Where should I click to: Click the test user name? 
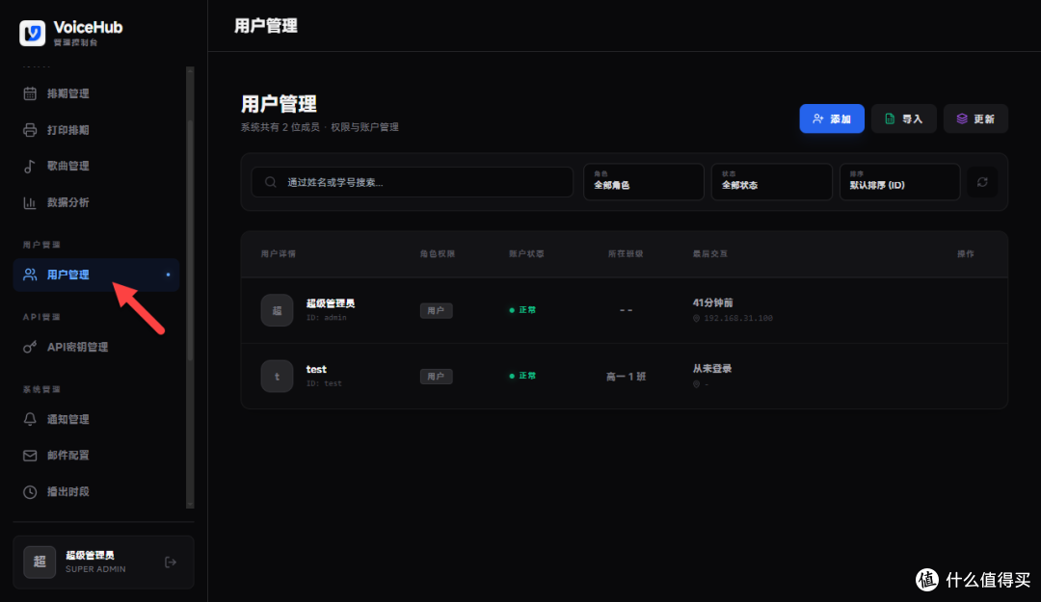point(316,369)
